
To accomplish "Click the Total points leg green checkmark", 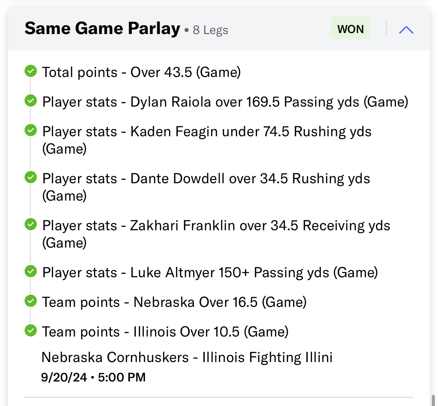I will (31, 71).
